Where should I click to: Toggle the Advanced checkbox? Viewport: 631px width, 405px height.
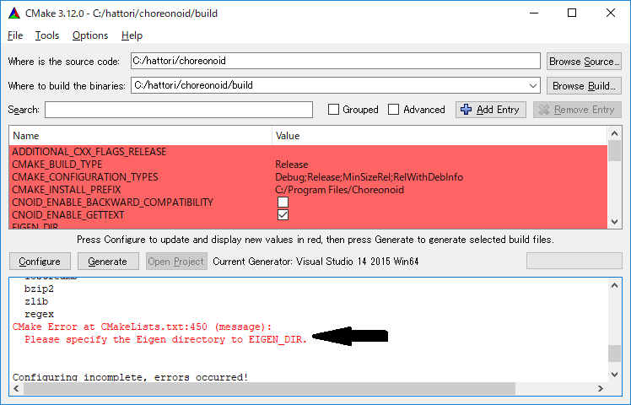[394, 110]
